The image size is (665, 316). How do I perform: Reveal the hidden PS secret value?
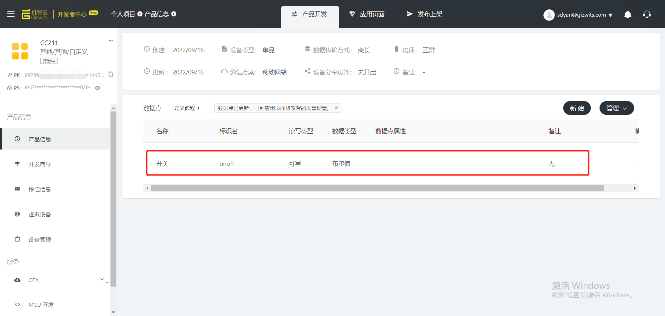click(x=97, y=88)
